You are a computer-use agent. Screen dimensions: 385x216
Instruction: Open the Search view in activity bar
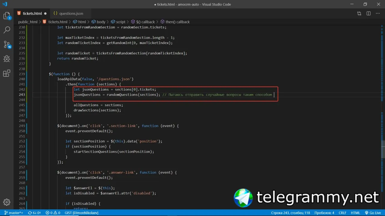click(x=7, y=30)
